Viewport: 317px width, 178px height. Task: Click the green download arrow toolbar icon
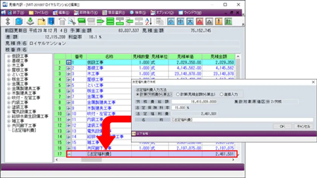coord(30,21)
